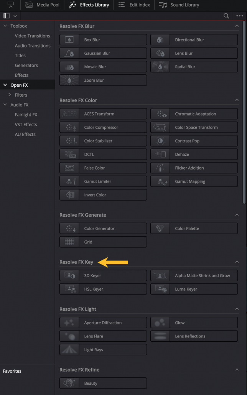Collapse the Resolve FX Light section
The width and height of the screenshot is (247, 395).
point(237,309)
